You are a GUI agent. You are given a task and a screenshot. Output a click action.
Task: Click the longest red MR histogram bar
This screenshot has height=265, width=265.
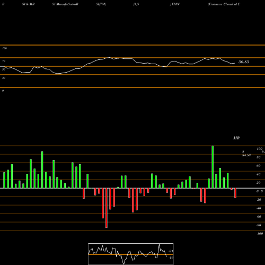click(107, 208)
